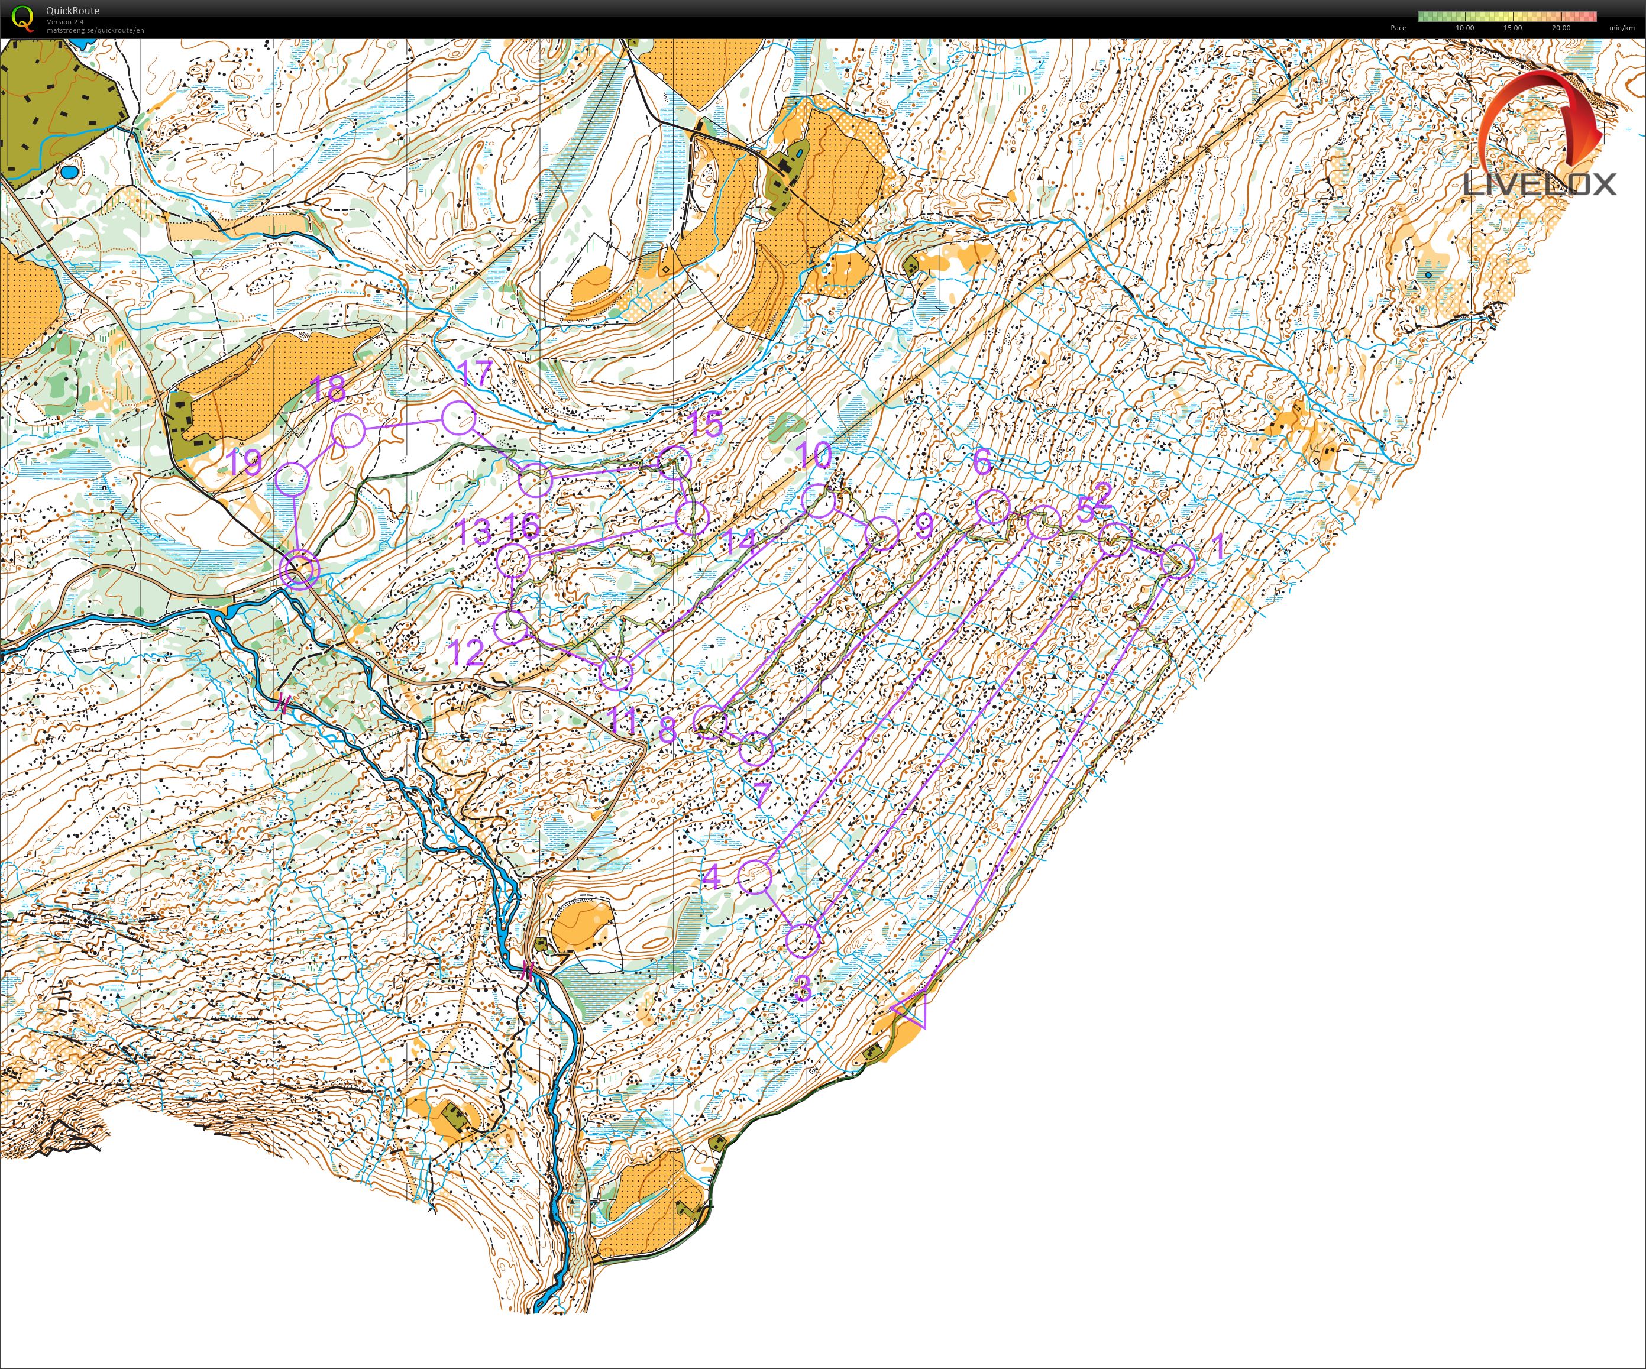Click the purple '1' control number label
The width and height of the screenshot is (1646, 1369).
coord(1218,547)
